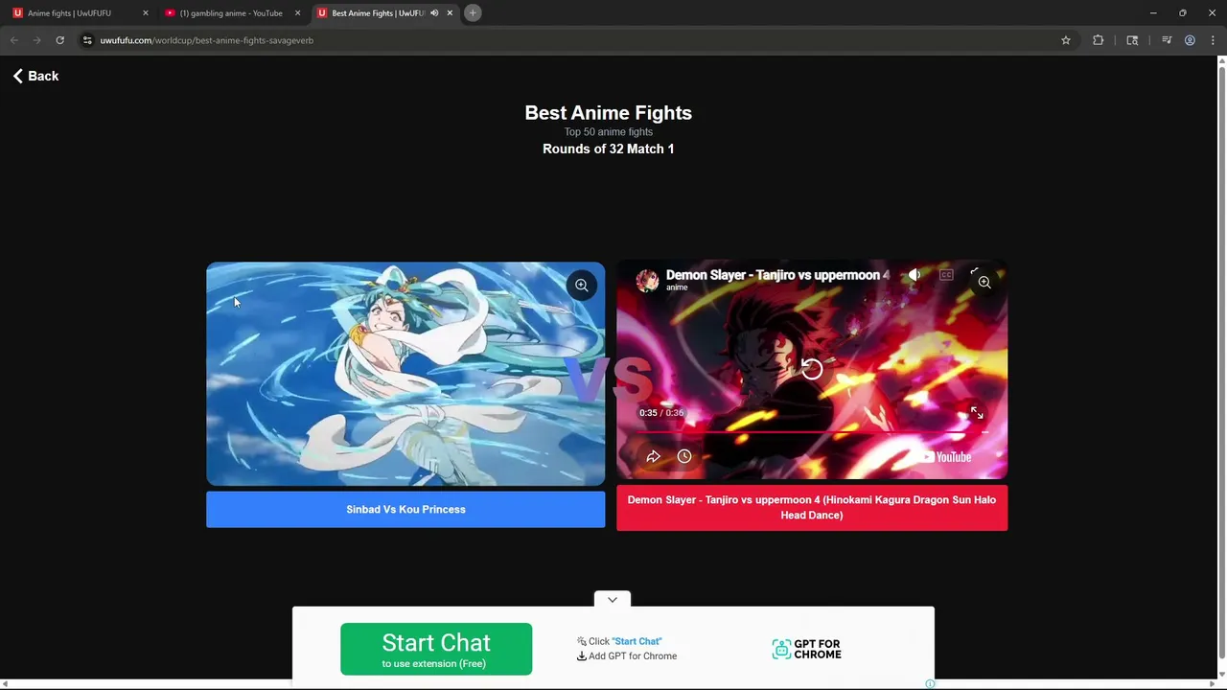
Task: Vote for Demon Slayer Tanjiro vs uppermoon 4
Action: pos(812,508)
